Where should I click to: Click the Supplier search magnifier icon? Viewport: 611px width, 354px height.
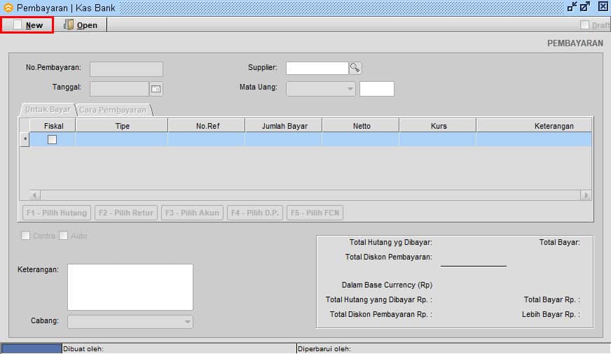[355, 68]
